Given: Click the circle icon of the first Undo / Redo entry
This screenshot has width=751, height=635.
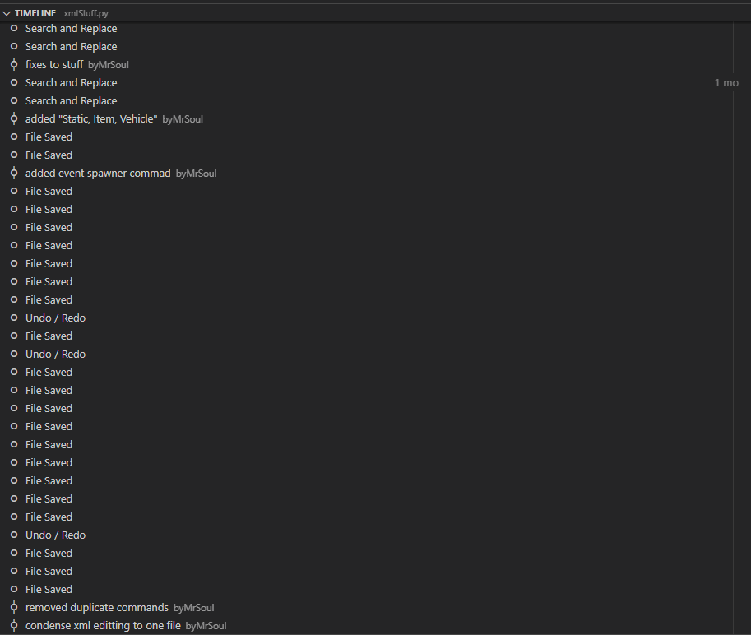Looking at the screenshot, I should pos(14,318).
